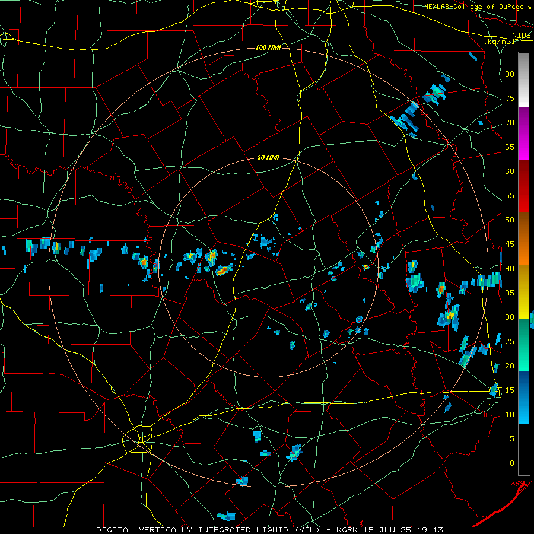Screen dimensions: 534x534
Task: Pick the green segment of color bar
Action: 524,345
